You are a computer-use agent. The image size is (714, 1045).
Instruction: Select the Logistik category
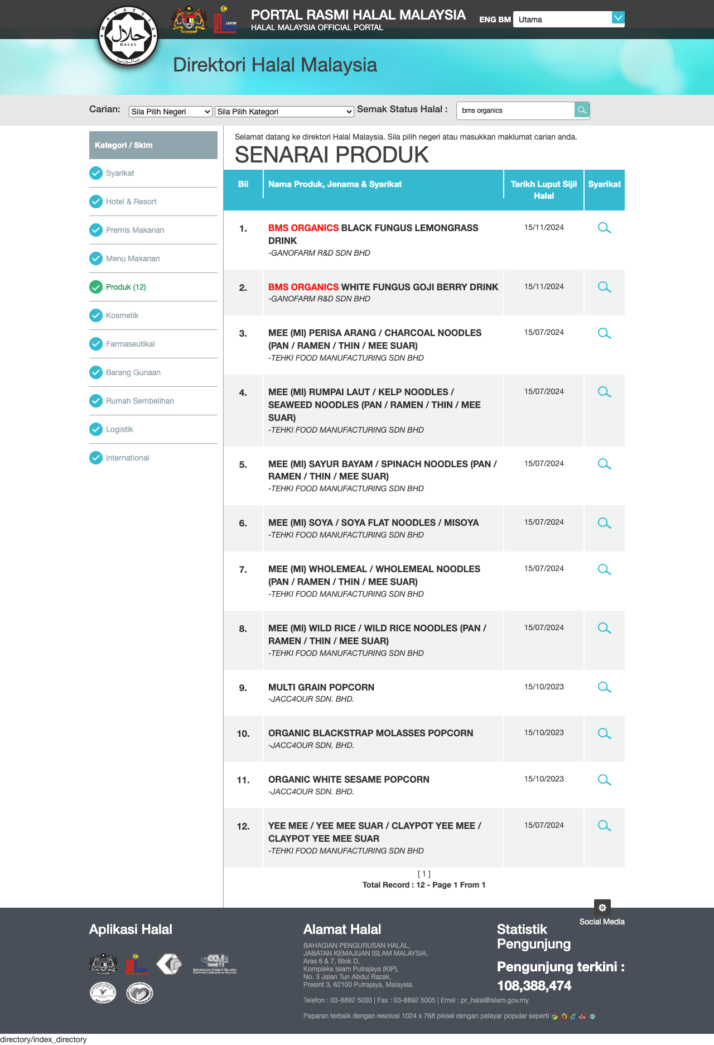(119, 429)
